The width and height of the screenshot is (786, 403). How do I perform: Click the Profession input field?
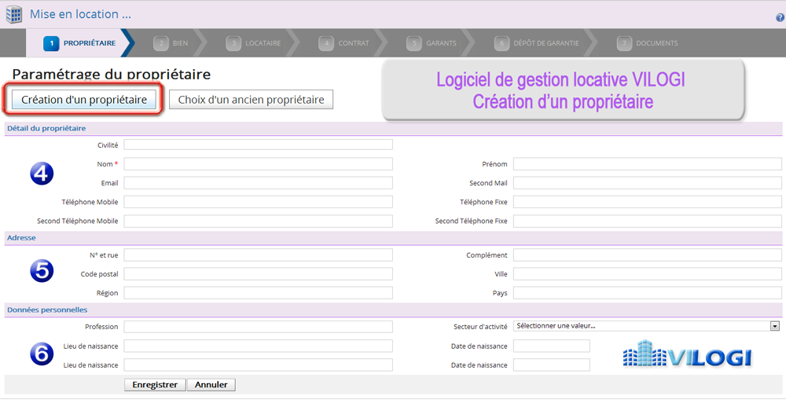(258, 327)
